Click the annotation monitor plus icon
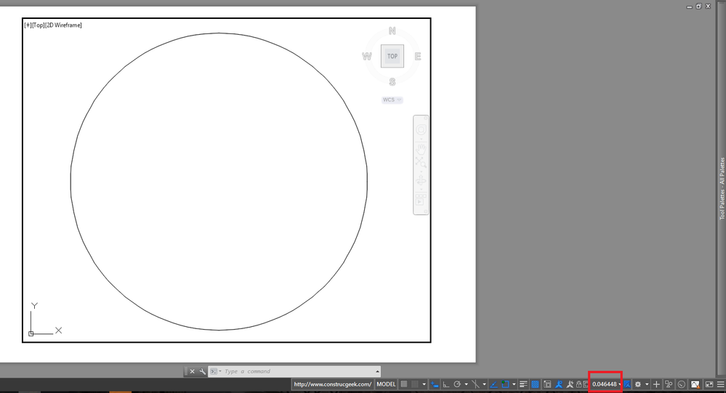The image size is (726, 393). pyautogui.click(x=656, y=384)
